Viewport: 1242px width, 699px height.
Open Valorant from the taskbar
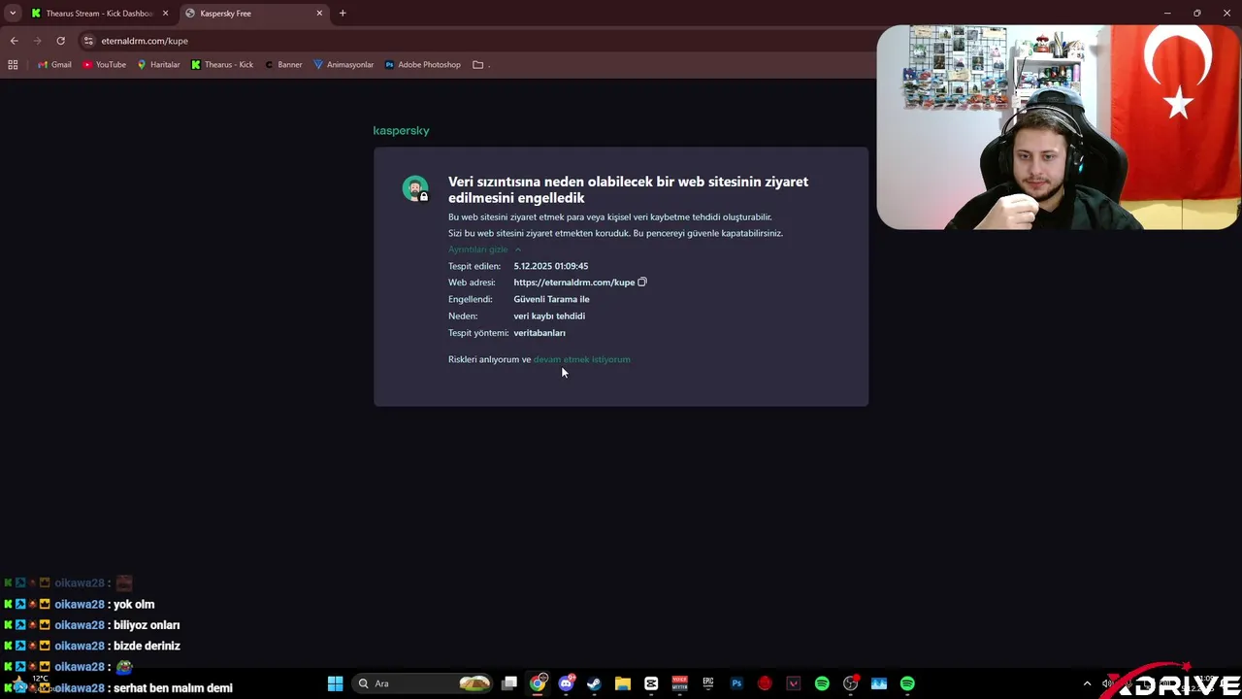[794, 683]
